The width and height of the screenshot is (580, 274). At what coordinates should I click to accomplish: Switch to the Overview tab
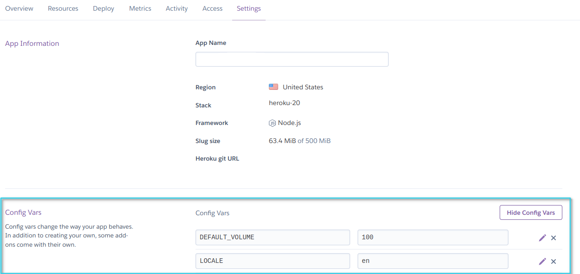pos(19,8)
